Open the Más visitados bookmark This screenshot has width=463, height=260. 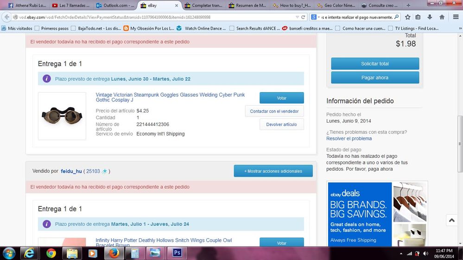(17, 28)
